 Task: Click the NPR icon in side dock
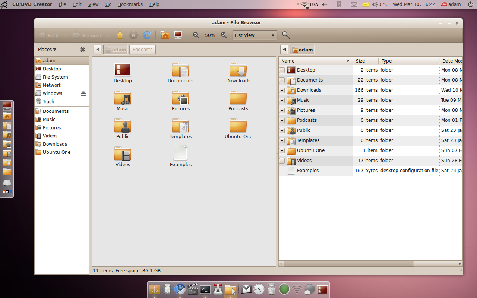click(x=7, y=192)
